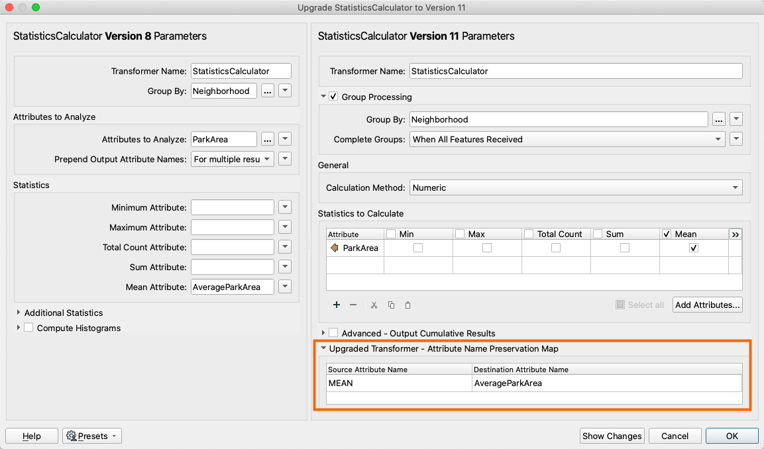Click the Help button
The image size is (764, 449).
point(32,436)
